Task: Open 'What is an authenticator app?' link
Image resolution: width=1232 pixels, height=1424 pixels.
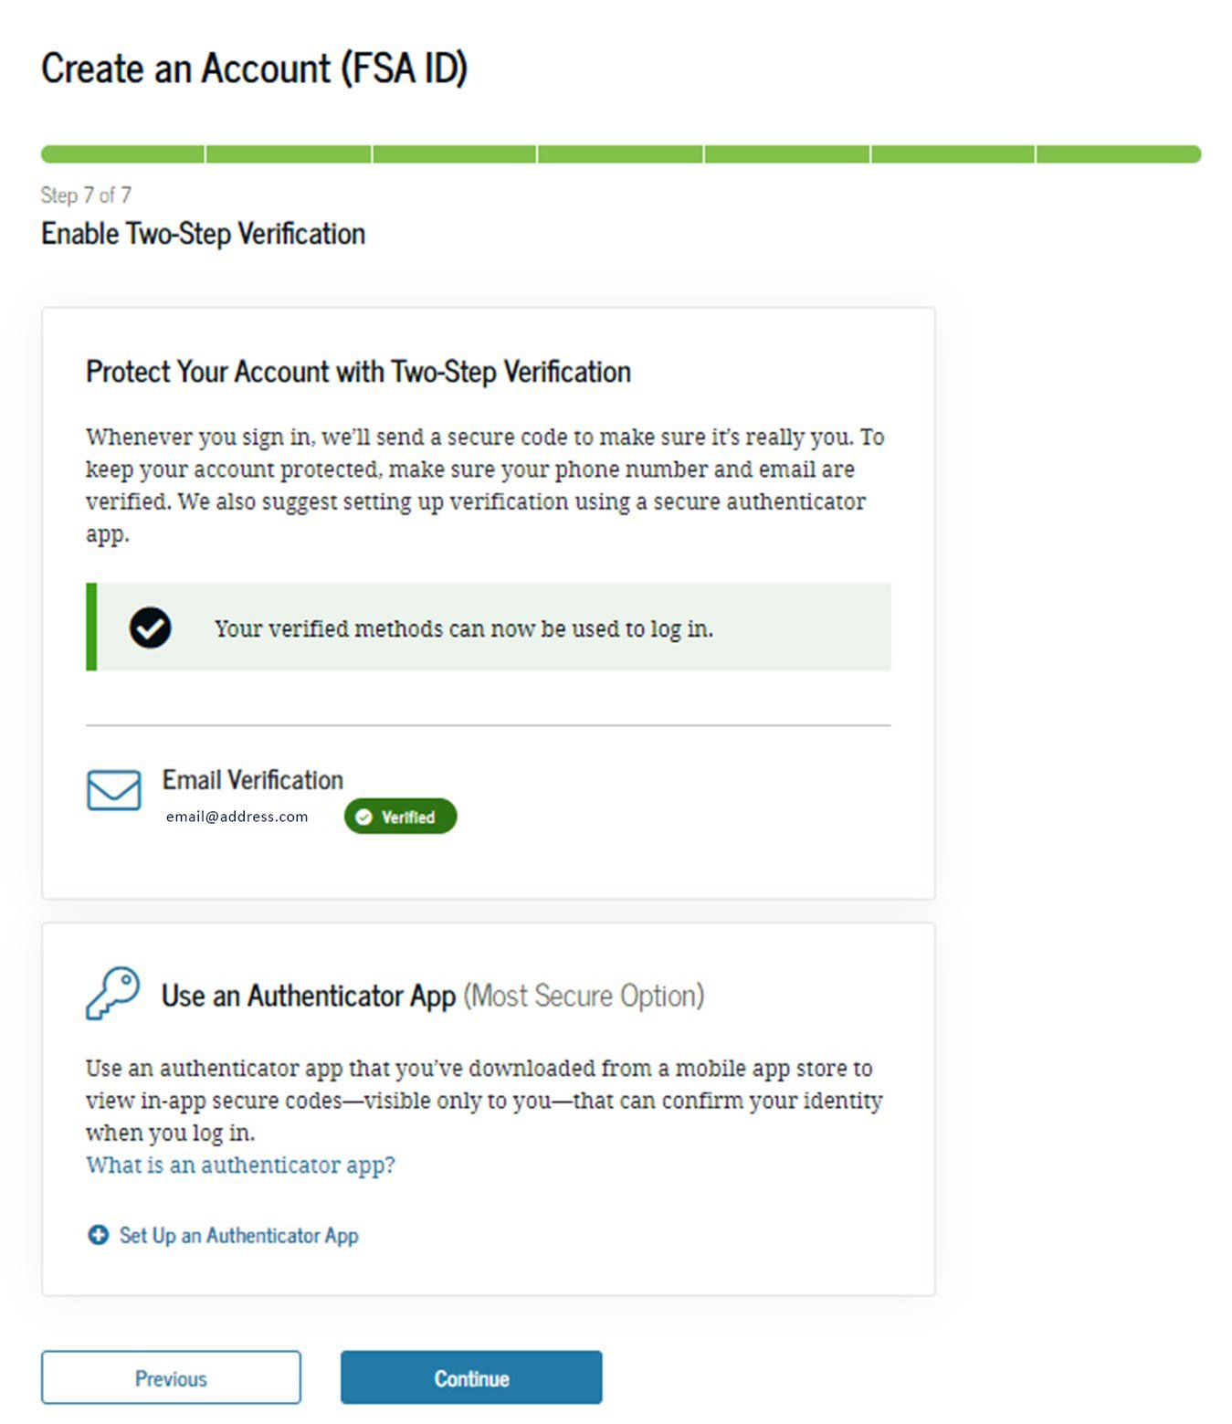Action: pos(240,1166)
